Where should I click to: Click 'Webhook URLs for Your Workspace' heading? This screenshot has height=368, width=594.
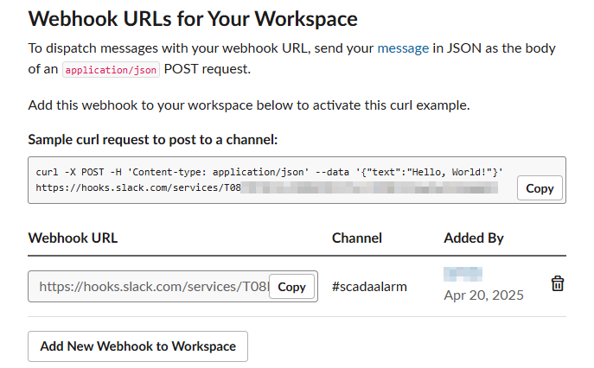193,18
